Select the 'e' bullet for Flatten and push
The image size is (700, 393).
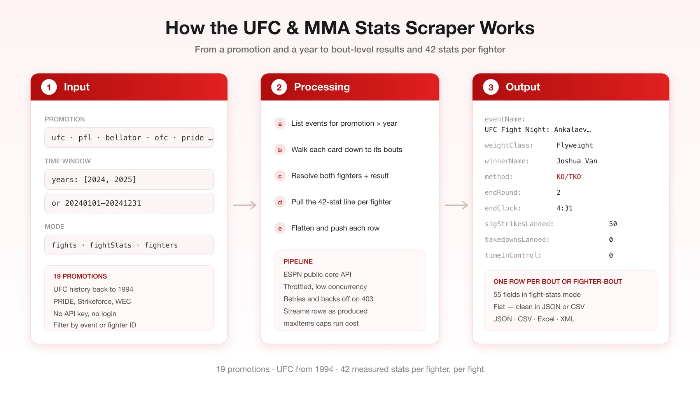pos(280,229)
